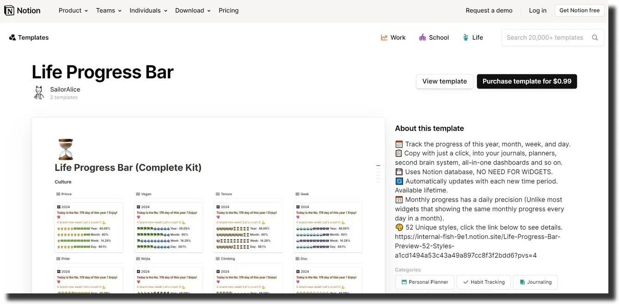Go to the Life templates category
Screen dimensions: 619x304
(x=472, y=37)
